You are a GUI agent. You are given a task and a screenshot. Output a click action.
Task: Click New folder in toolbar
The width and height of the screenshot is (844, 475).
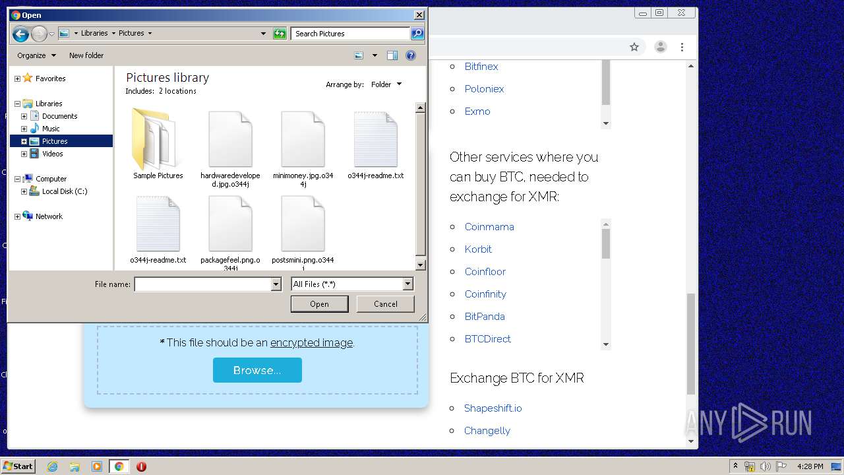[x=86, y=55]
